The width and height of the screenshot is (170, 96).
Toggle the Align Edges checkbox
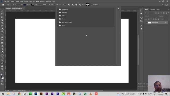91,5
